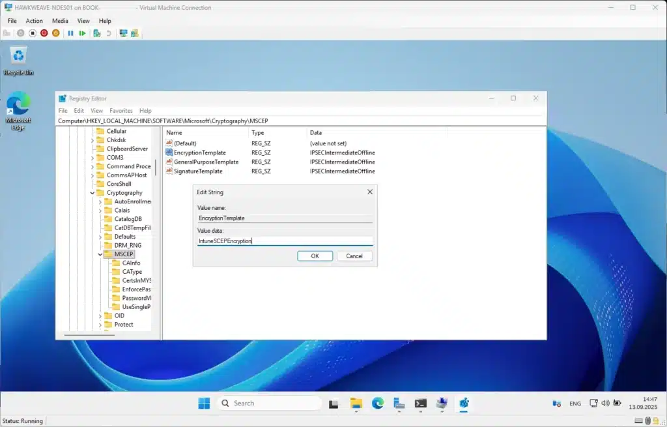The height and width of the screenshot is (427, 667).
Task: Select the SignatureTemplate registry value
Action: pos(198,171)
